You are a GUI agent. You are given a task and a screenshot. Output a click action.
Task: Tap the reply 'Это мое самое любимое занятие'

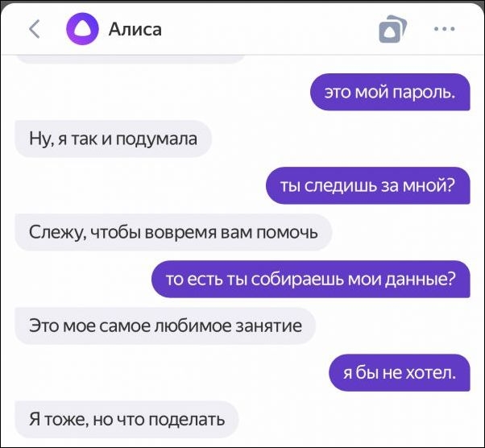click(x=165, y=326)
